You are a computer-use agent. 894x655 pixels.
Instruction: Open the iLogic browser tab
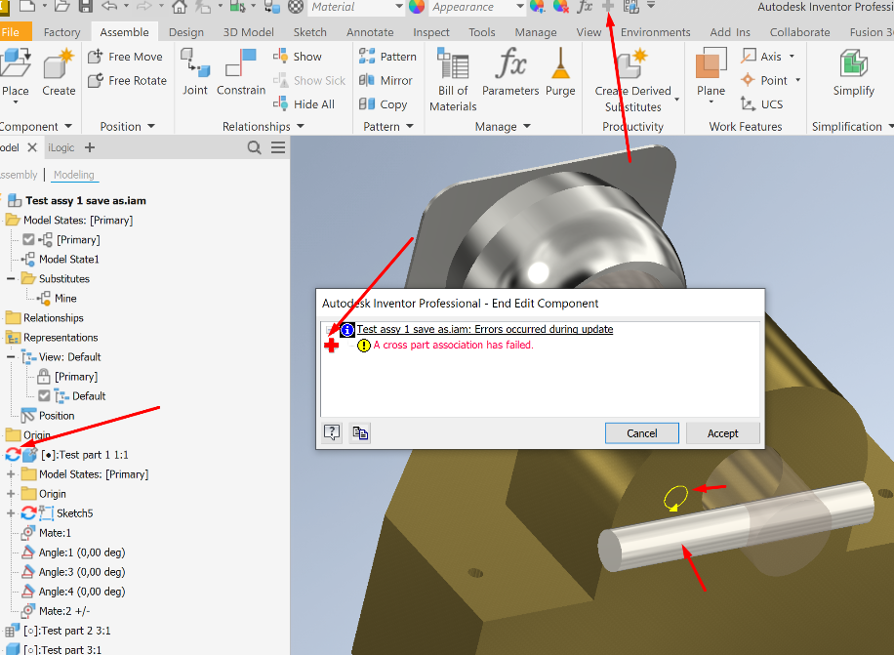pyautogui.click(x=61, y=146)
